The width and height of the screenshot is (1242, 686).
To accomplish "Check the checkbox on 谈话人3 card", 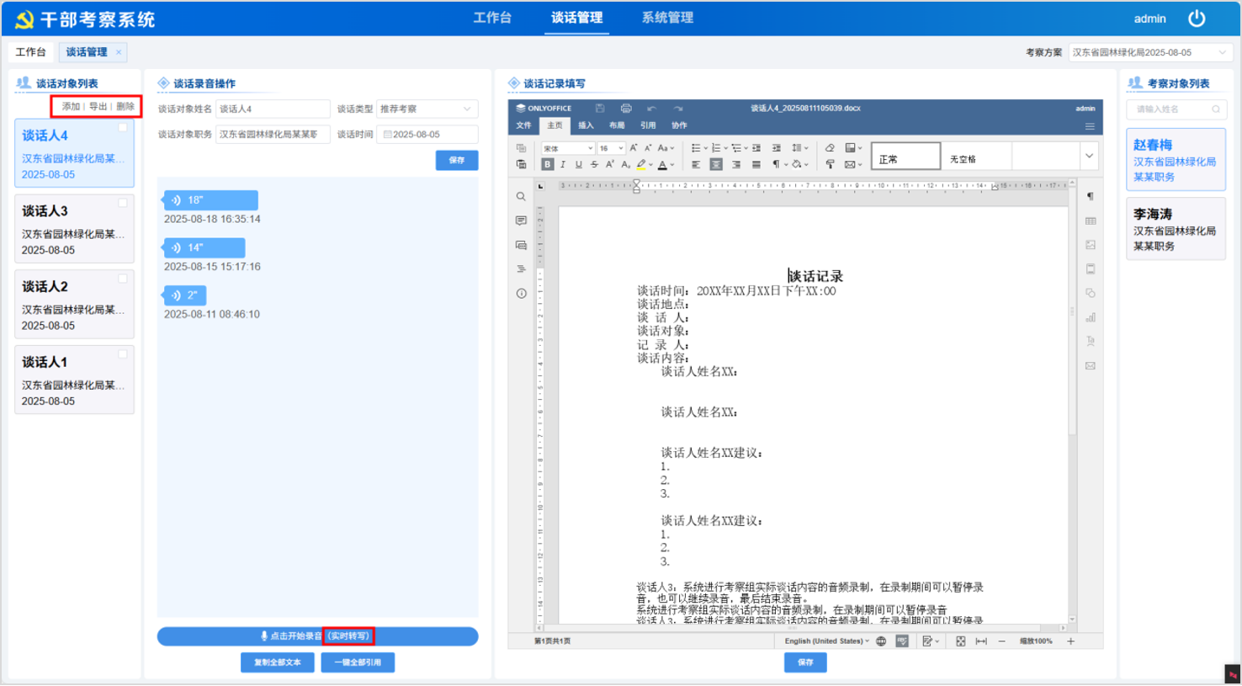I will click(123, 203).
